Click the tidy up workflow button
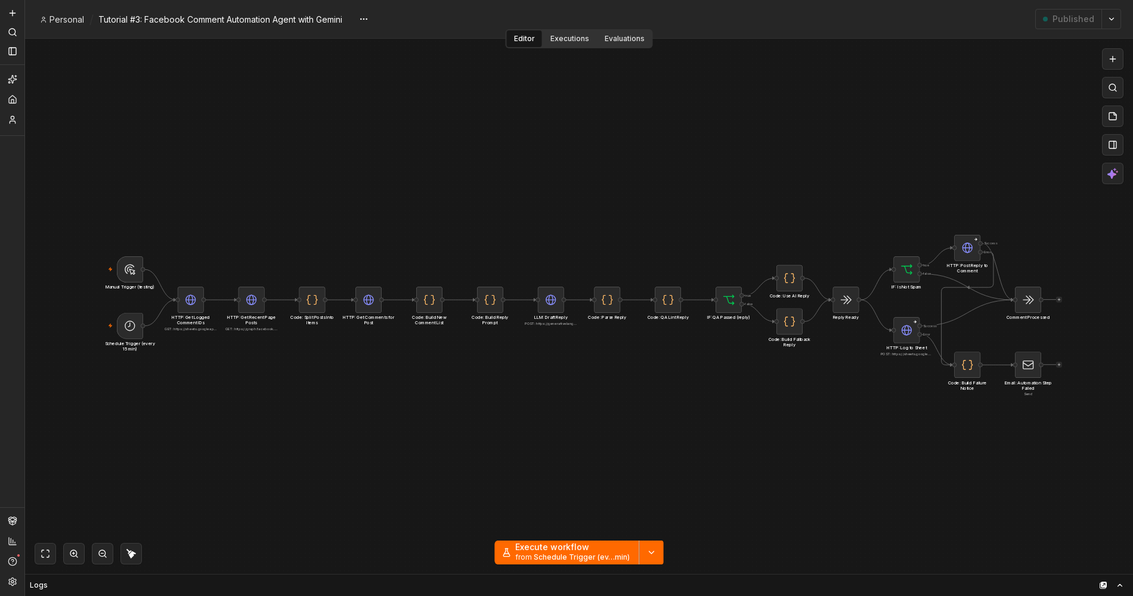Viewport: 1133px width, 596px height. point(131,554)
